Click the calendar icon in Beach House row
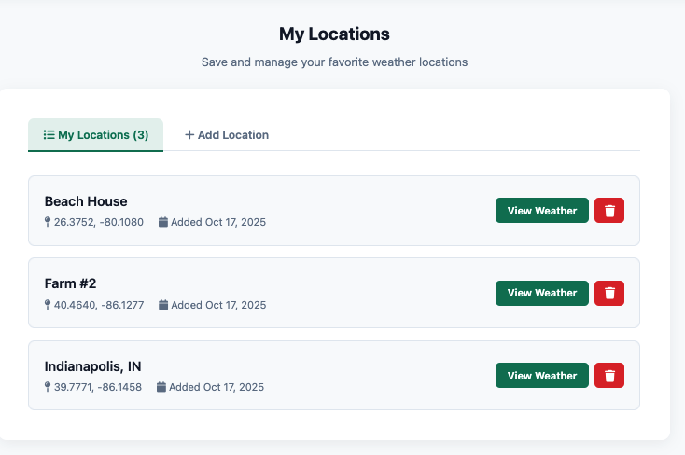This screenshot has height=455, width=685. point(163,222)
